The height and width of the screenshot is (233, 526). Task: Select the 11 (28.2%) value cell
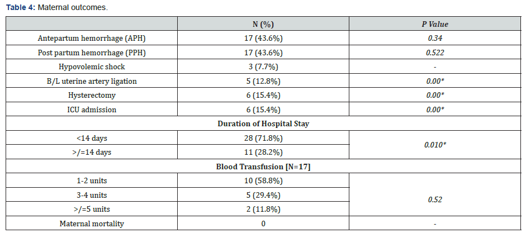pyautogui.click(x=263, y=153)
